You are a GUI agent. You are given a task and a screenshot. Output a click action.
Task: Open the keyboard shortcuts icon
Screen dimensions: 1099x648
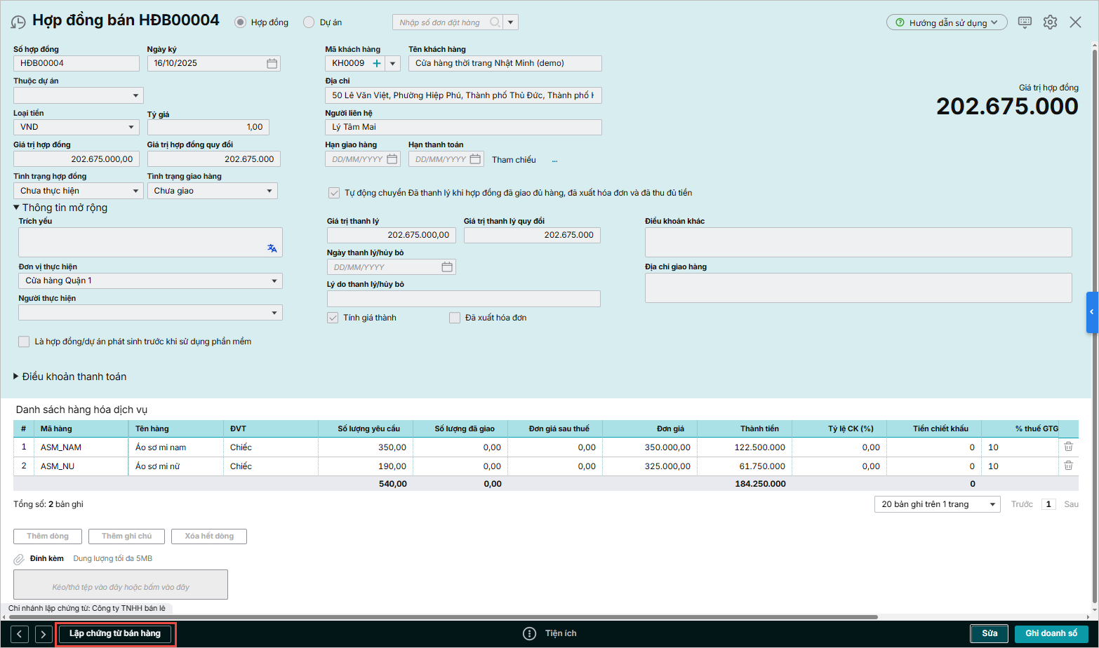coord(1025,22)
